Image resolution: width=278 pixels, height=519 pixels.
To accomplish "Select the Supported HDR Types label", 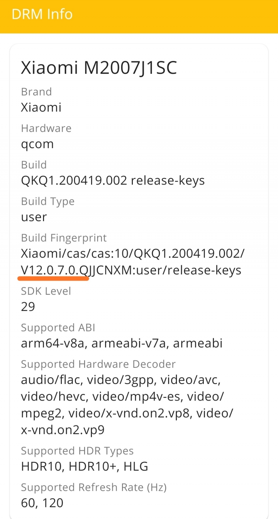I will (x=77, y=451).
